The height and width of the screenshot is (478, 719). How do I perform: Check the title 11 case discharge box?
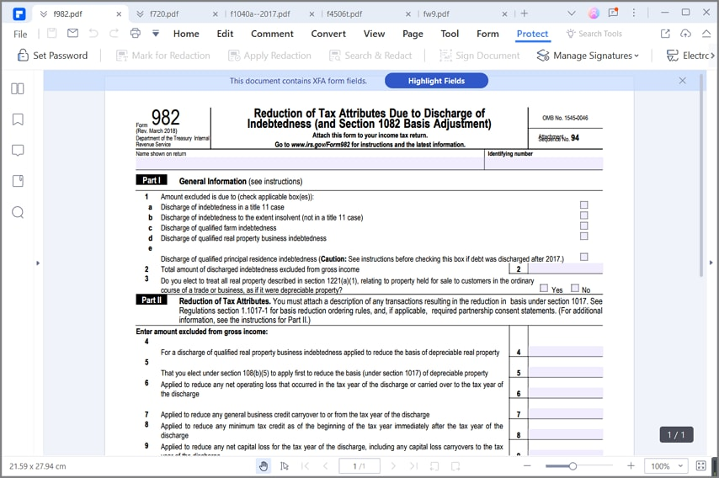[x=583, y=205]
